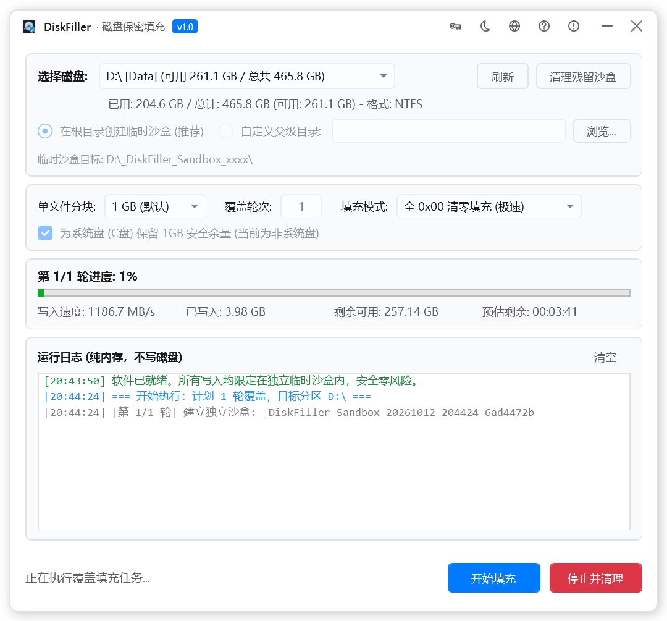Click the 20:44:24 开始执行 log line

point(208,396)
